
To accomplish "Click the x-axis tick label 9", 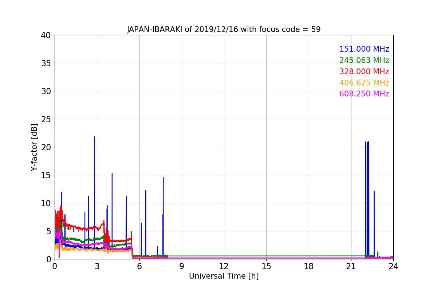I will coord(182,266).
